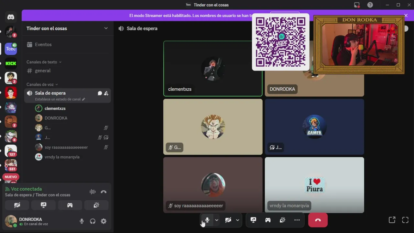
Task: Open the Discord help icon
Action: pos(370,5)
